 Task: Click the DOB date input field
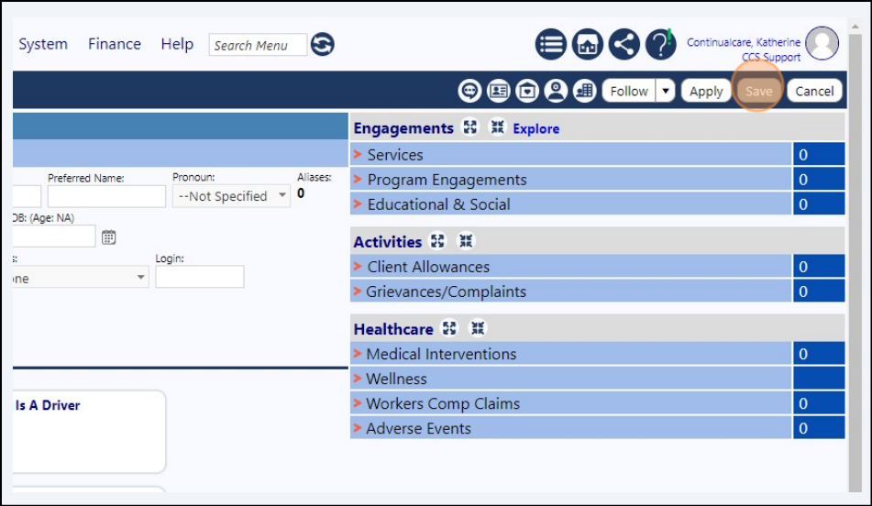(53, 236)
